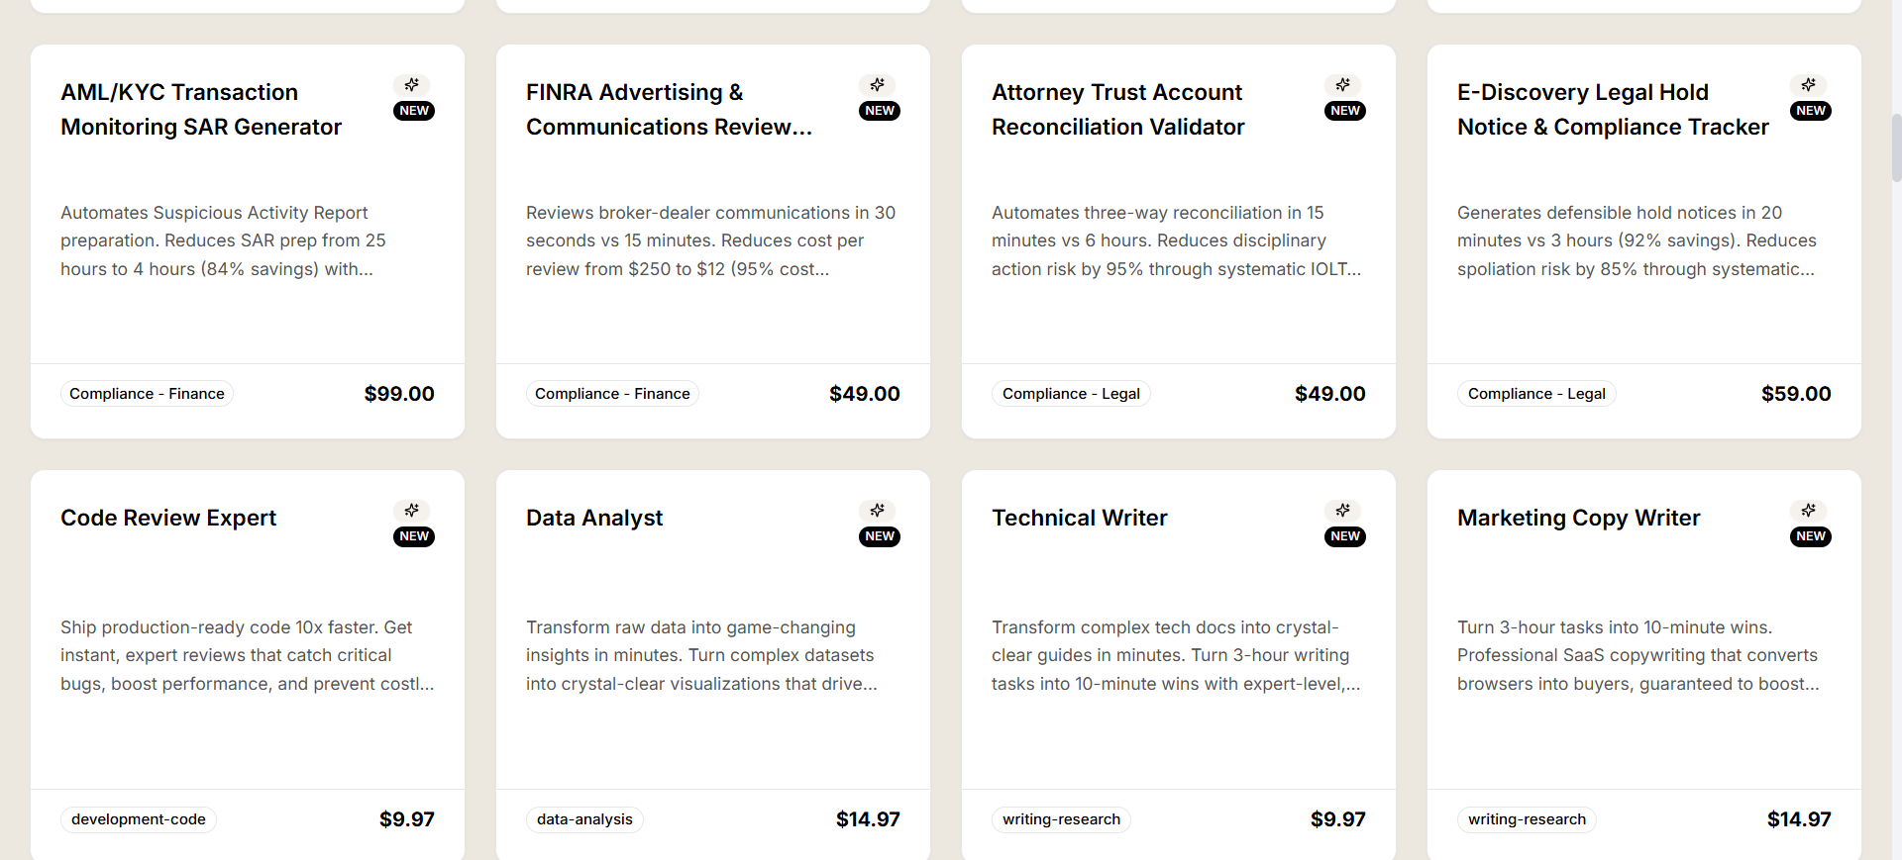The width and height of the screenshot is (1902, 860).
Task: Click sparkle icon on AML/KYC Transaction card
Action: pyautogui.click(x=412, y=85)
